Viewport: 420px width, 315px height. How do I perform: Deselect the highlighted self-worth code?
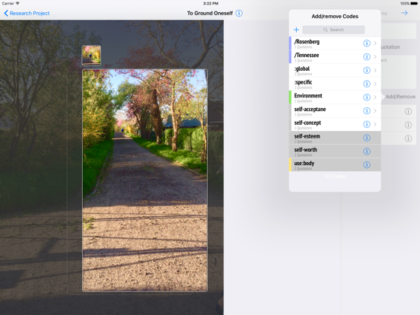tap(335, 151)
